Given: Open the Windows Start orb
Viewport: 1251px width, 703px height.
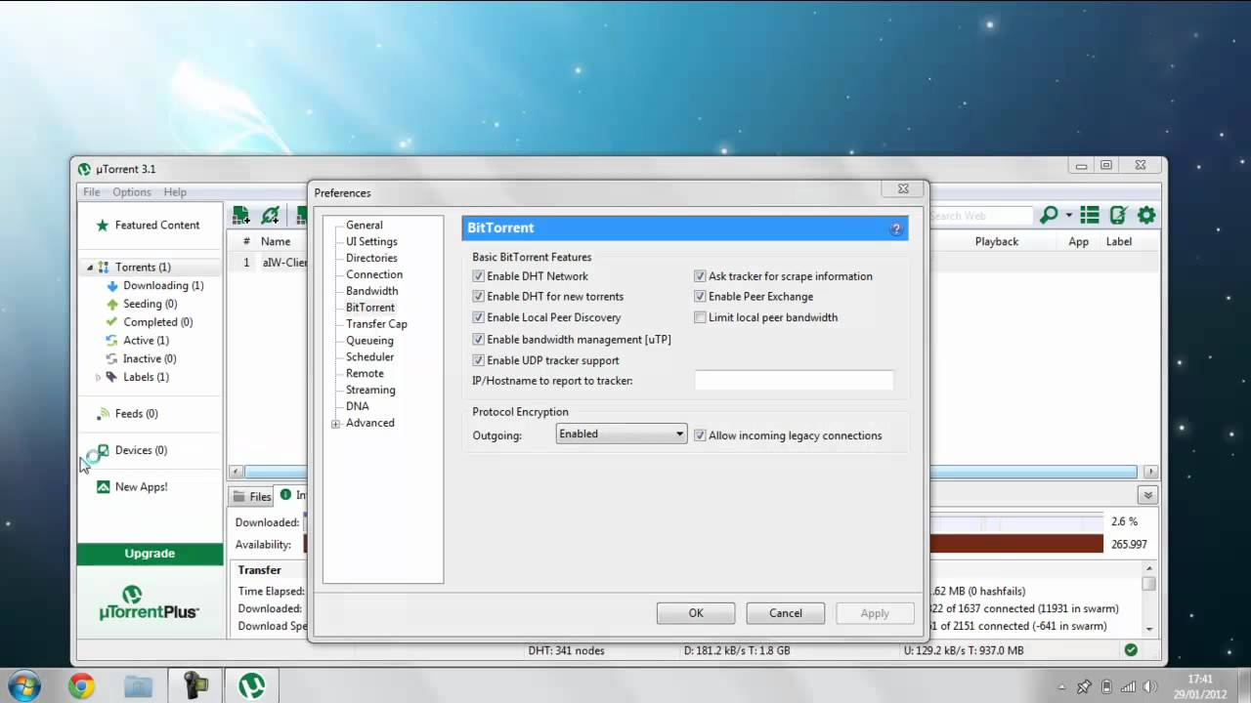Looking at the screenshot, I should pos(24,685).
